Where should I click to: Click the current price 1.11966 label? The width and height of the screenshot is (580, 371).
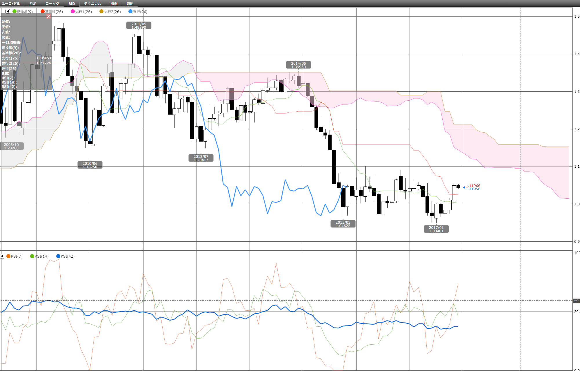pos(473,186)
